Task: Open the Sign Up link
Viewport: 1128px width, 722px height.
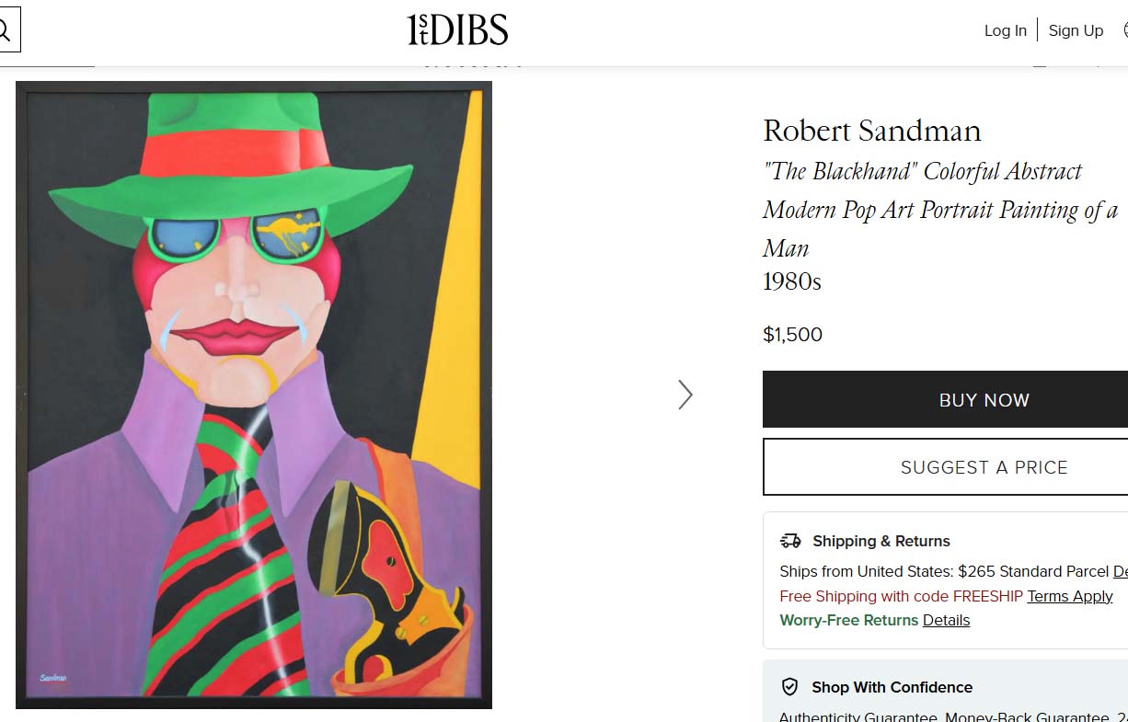Action: (x=1076, y=30)
